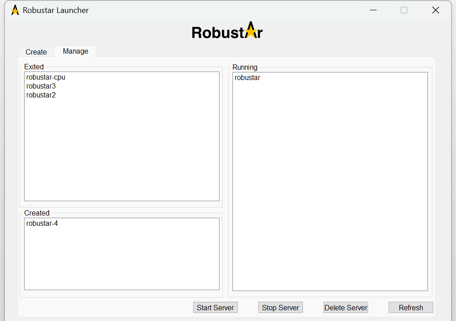Click empty area of the Created list box
The image size is (456, 321).
[x=121, y=259]
